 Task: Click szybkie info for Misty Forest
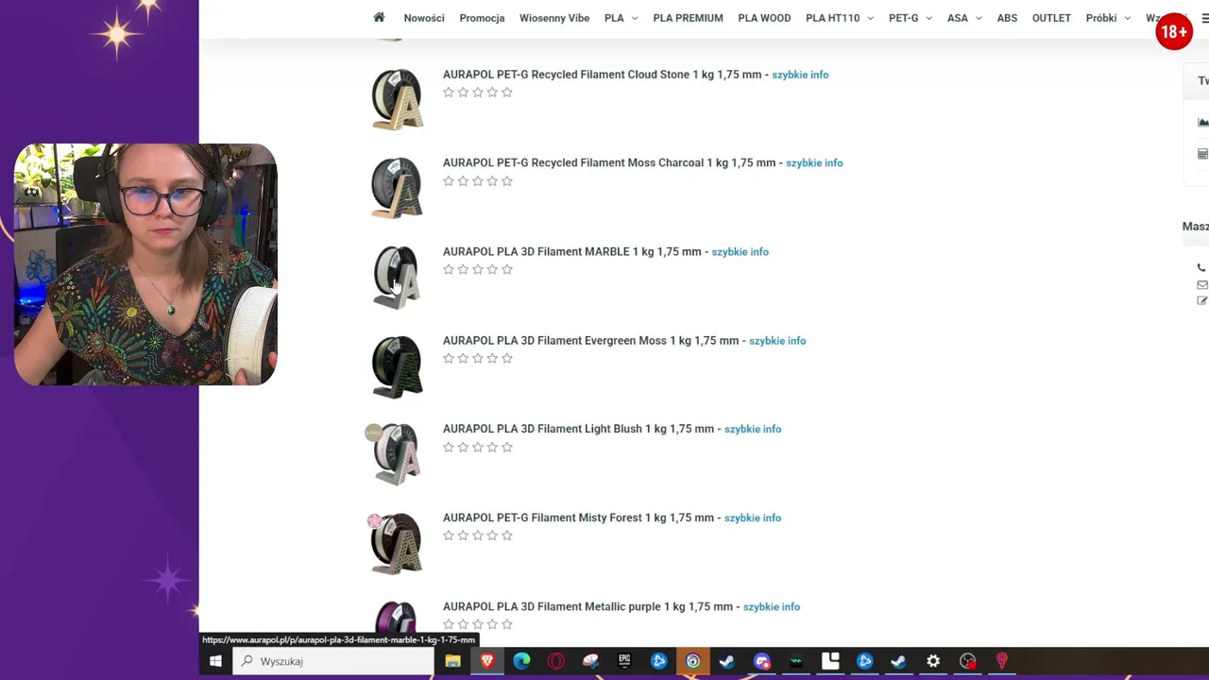(x=753, y=518)
